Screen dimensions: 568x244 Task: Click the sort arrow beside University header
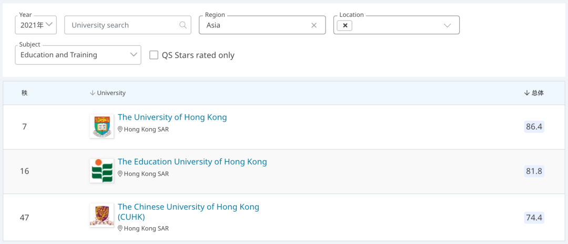(93, 93)
